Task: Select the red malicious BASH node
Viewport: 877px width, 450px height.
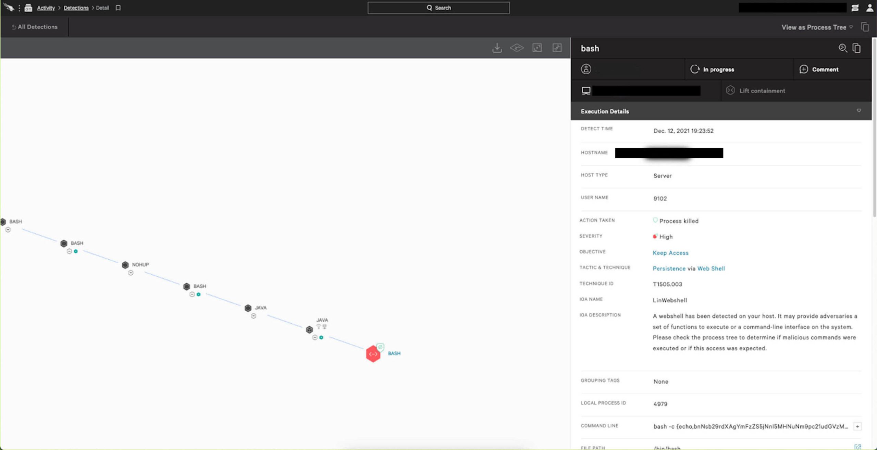Action: pos(373,354)
